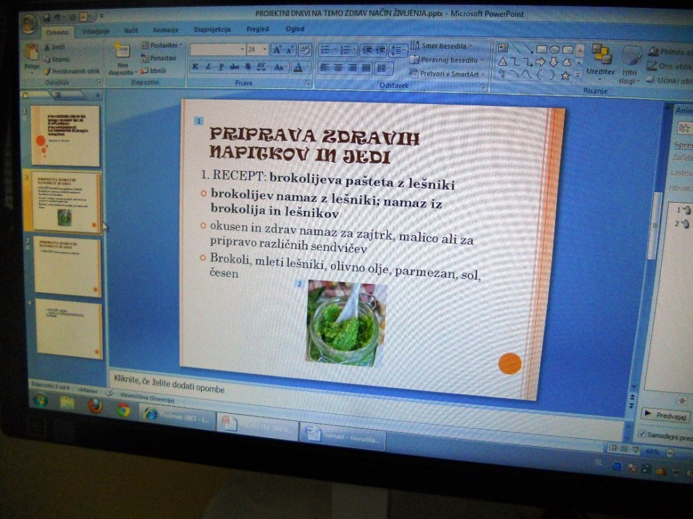Toggle underline (P) formatting

click(221, 67)
